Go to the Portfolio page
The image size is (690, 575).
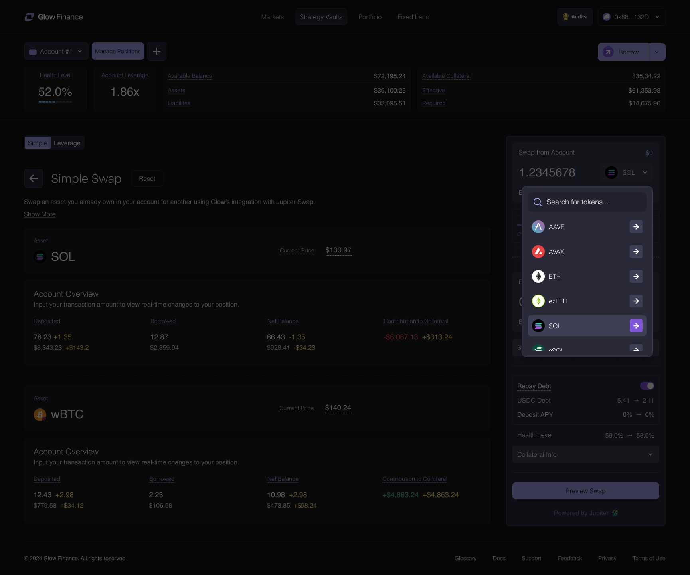(370, 17)
